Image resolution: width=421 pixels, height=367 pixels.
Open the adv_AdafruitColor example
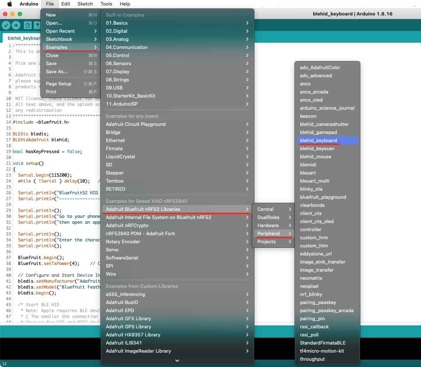pos(327,67)
